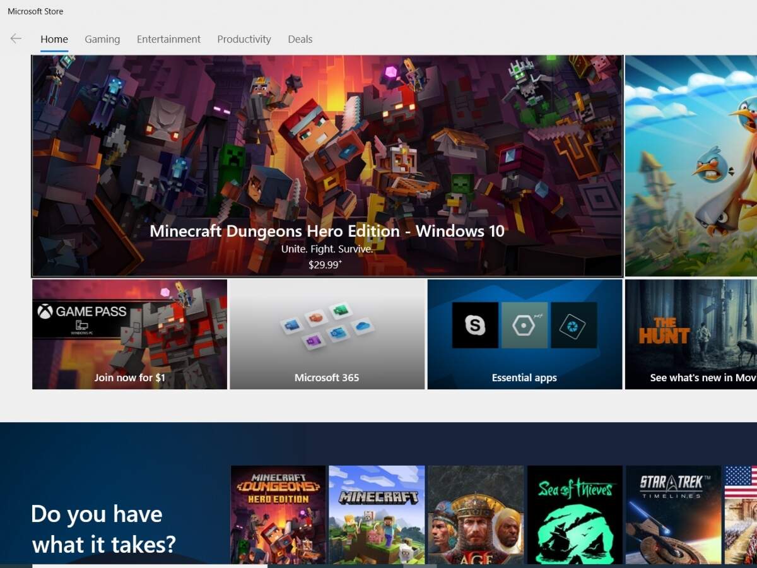This screenshot has height=568, width=757.
Task: Open Minecraft Dungeons Hero Edition small thumbnail
Action: click(278, 515)
